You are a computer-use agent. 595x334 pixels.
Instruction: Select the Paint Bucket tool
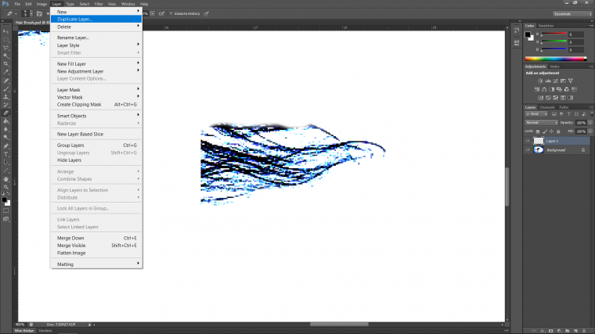click(x=6, y=121)
